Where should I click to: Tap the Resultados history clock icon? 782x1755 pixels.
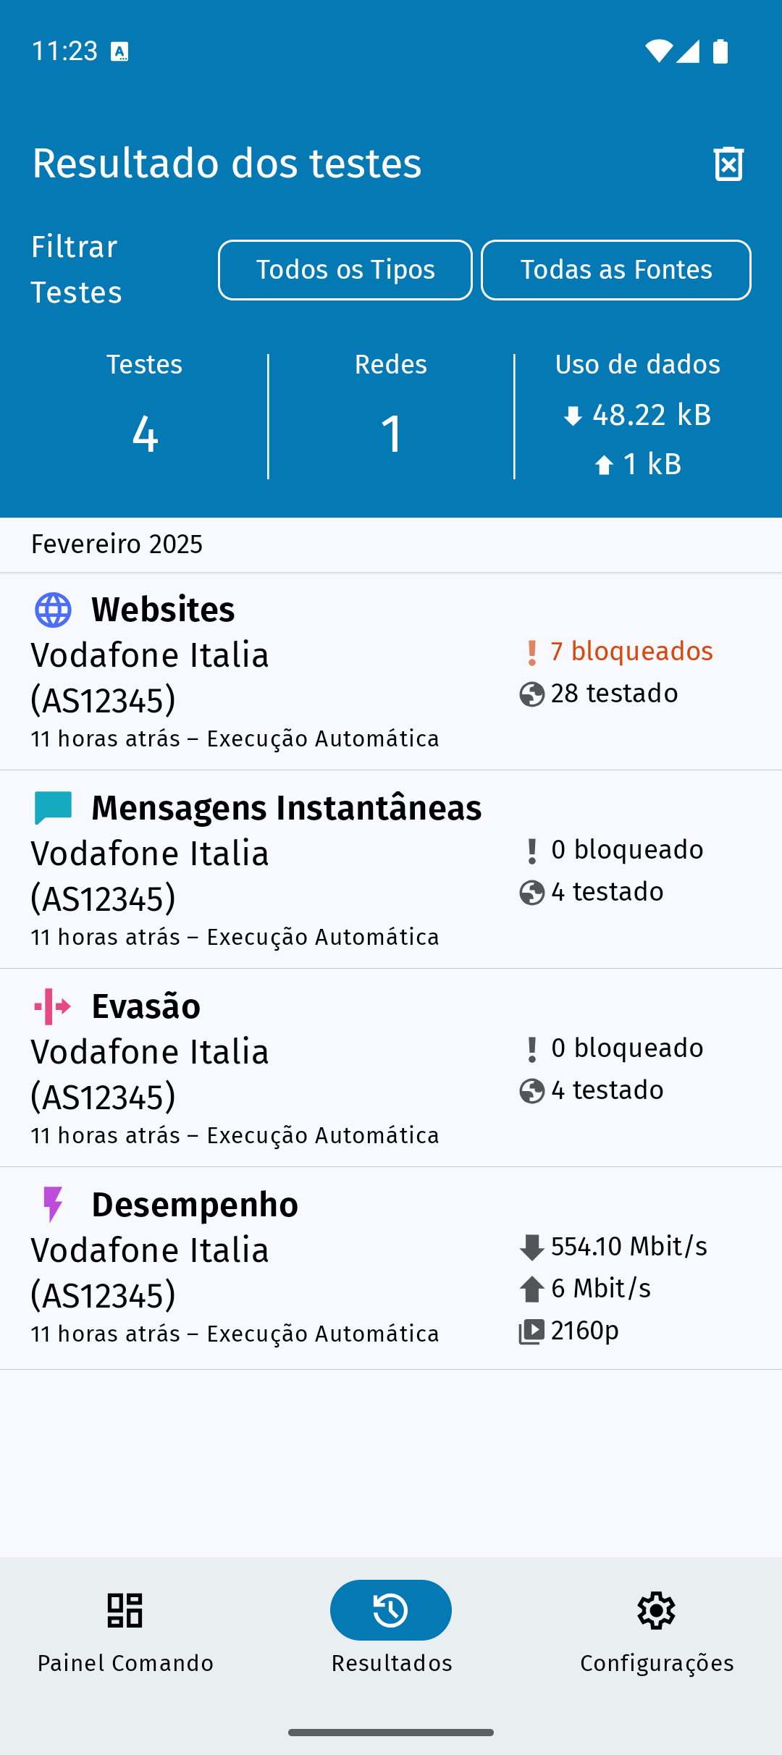pos(391,1610)
